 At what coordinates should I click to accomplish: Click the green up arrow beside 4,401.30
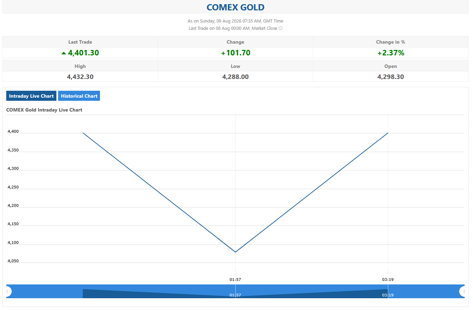(64, 53)
